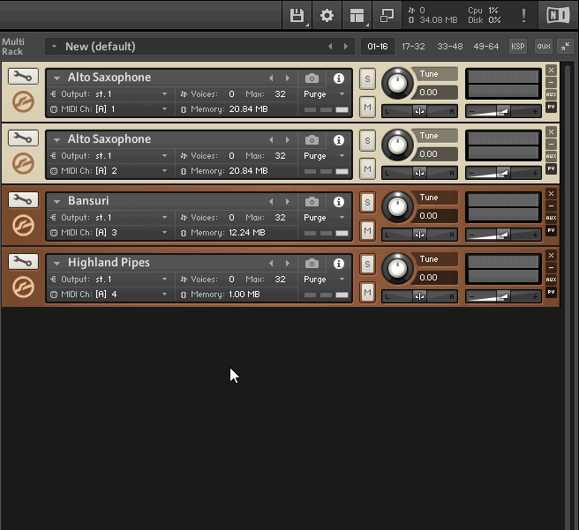Toggle PV button on Bansuri
579x530 pixels.
pyautogui.click(x=551, y=230)
